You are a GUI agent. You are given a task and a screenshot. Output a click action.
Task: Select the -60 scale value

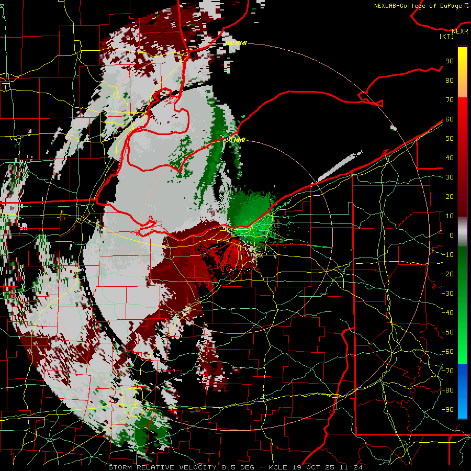tap(447, 352)
